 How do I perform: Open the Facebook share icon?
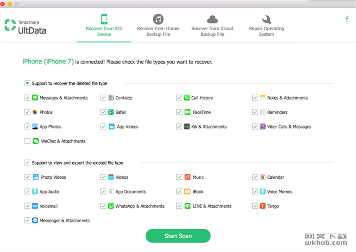347,19
